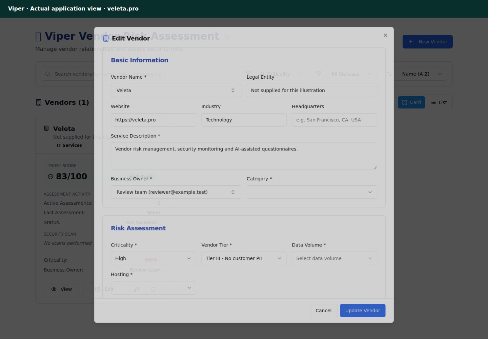Close the Edit Vendor dialog
The width and height of the screenshot is (488, 339).
pos(385,35)
